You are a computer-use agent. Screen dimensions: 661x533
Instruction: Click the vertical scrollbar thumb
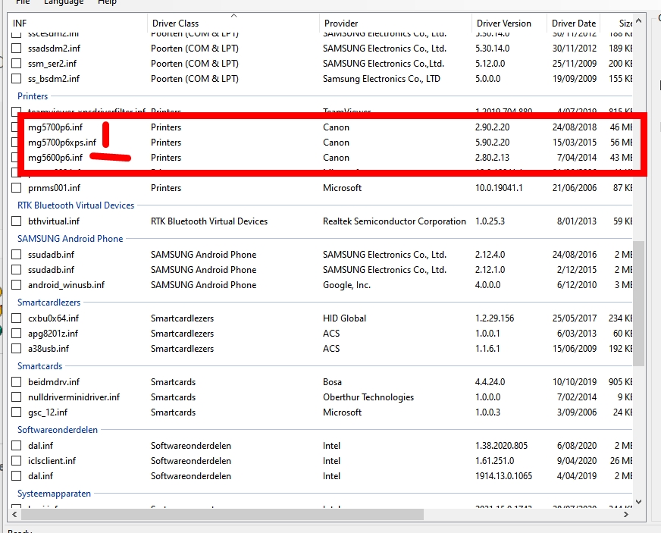639,303
